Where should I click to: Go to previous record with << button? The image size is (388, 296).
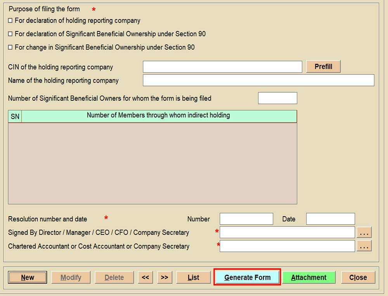[145, 277]
